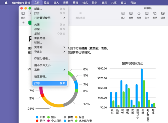Choose 缩小文件大小… from the file menu
The height and width of the screenshot is (123, 168).
pyautogui.click(x=50, y=65)
